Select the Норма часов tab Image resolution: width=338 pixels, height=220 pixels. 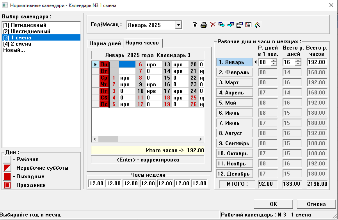(142, 43)
